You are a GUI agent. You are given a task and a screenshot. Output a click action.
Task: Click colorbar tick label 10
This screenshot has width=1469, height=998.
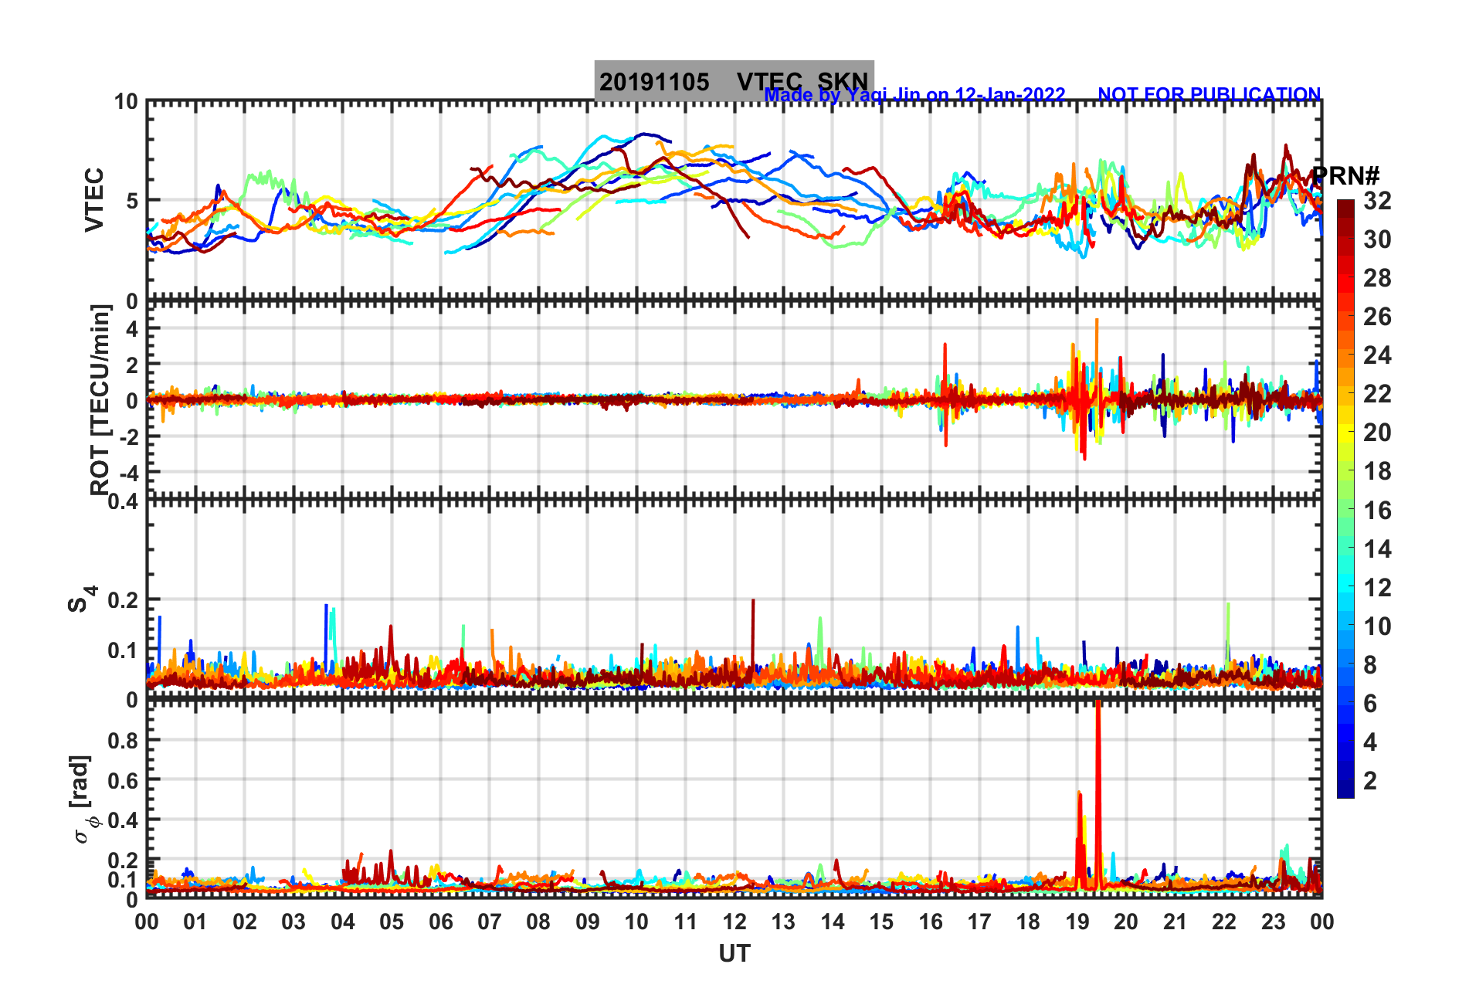pos(1377,626)
